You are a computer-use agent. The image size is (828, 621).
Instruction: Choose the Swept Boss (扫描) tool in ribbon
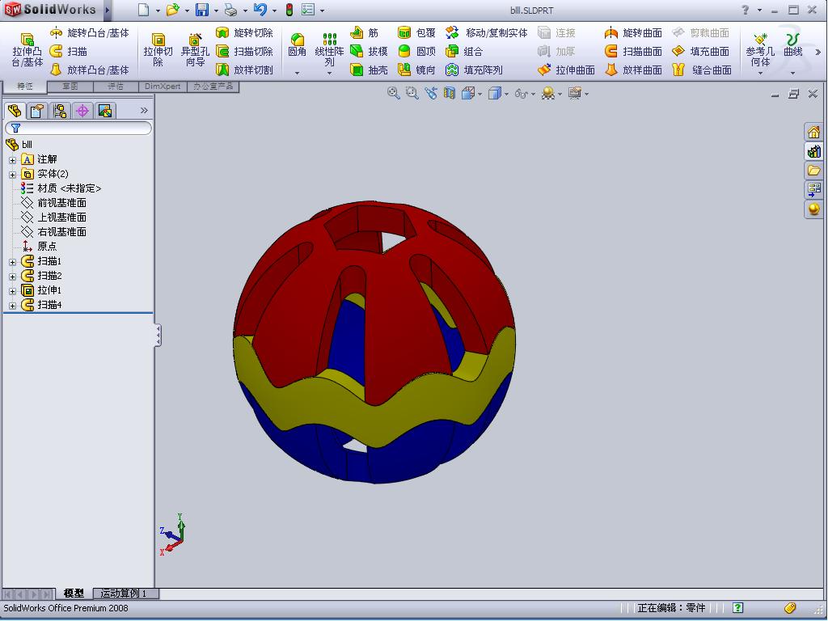point(68,51)
